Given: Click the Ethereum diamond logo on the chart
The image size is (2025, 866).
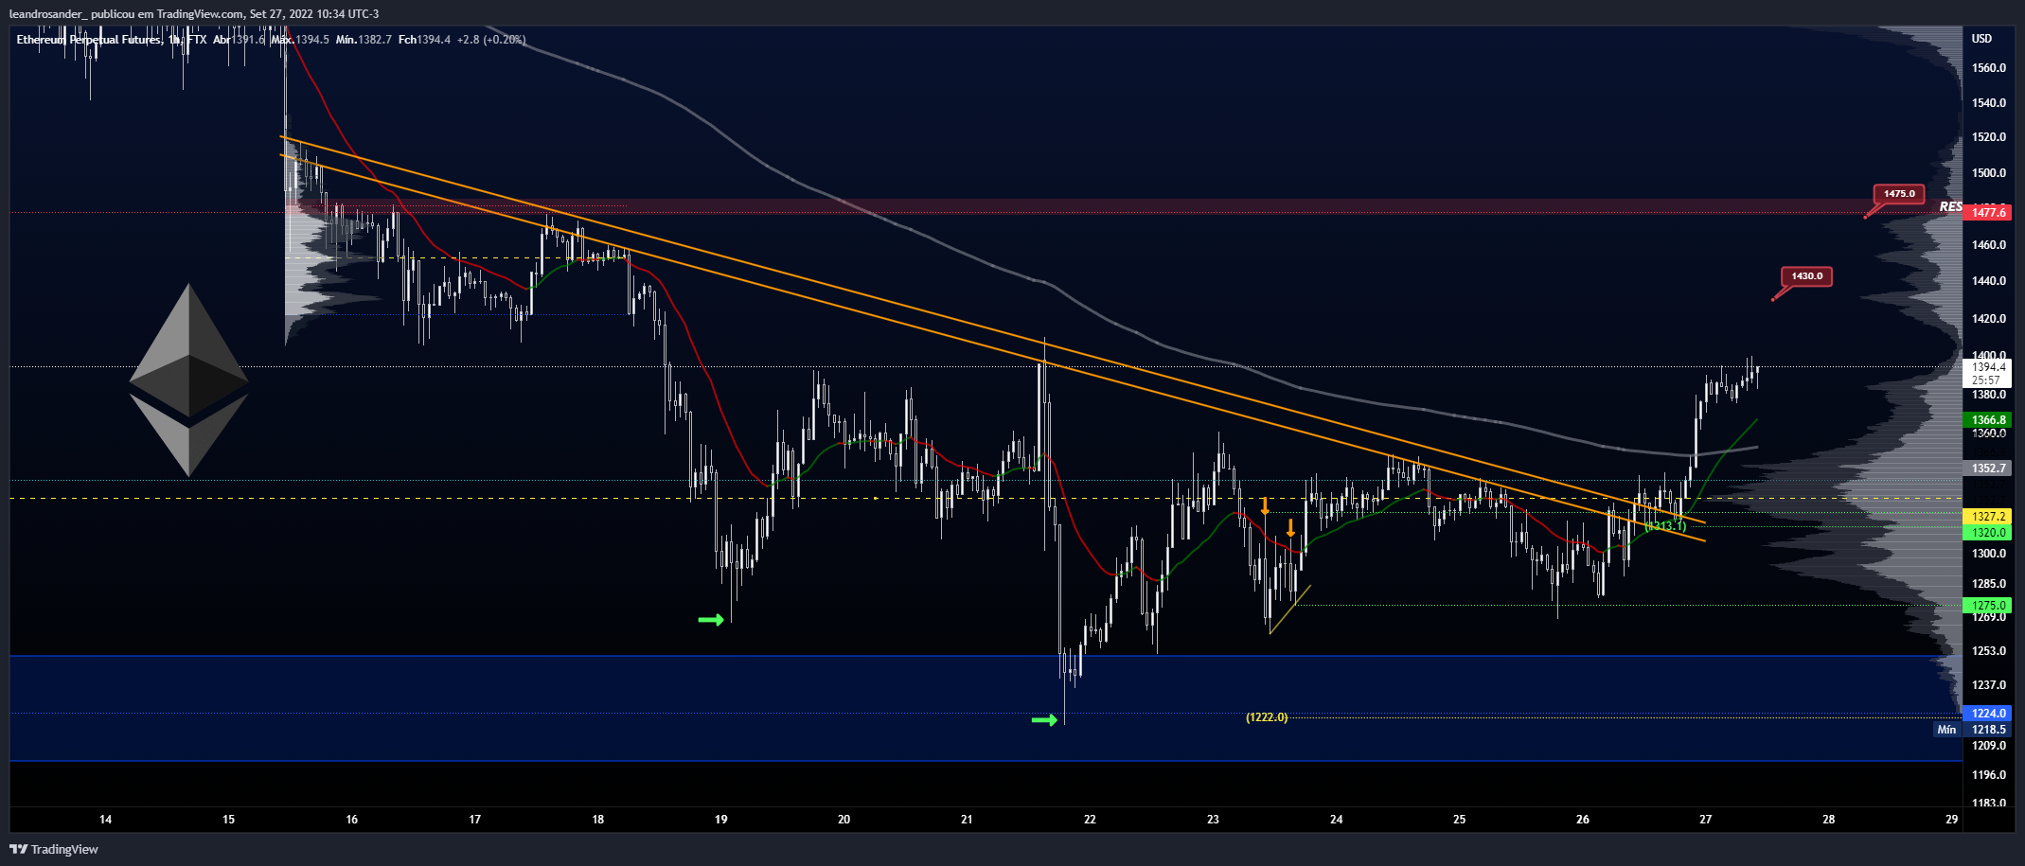Looking at the screenshot, I should pos(189,380).
